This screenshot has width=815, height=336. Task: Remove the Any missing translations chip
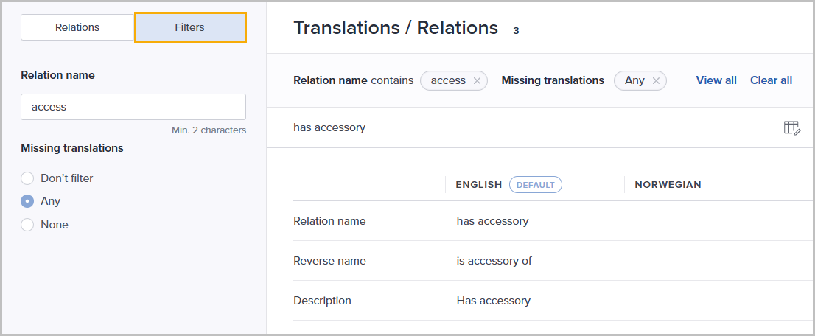(656, 80)
